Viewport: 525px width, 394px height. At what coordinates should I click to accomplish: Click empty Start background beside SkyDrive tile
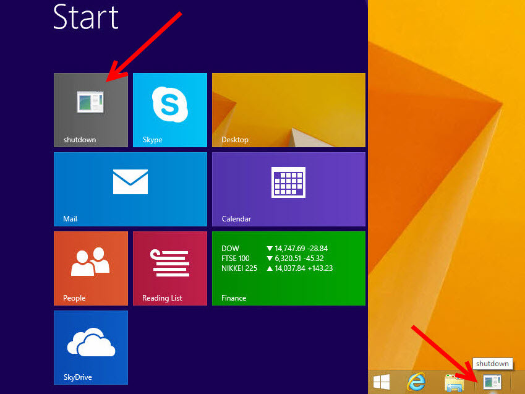click(x=247, y=347)
